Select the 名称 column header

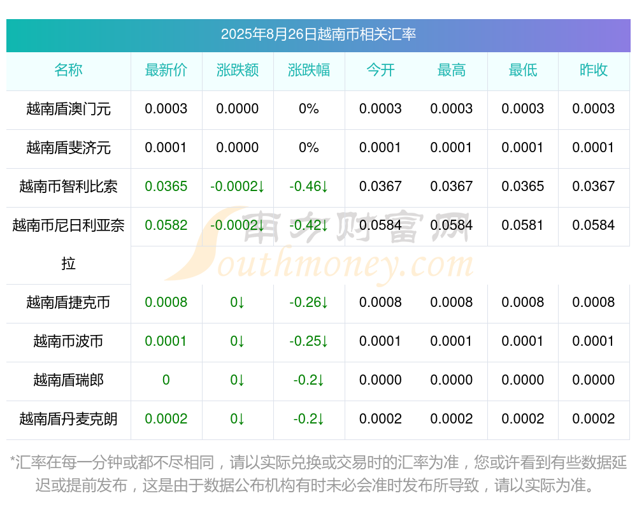pos(68,70)
